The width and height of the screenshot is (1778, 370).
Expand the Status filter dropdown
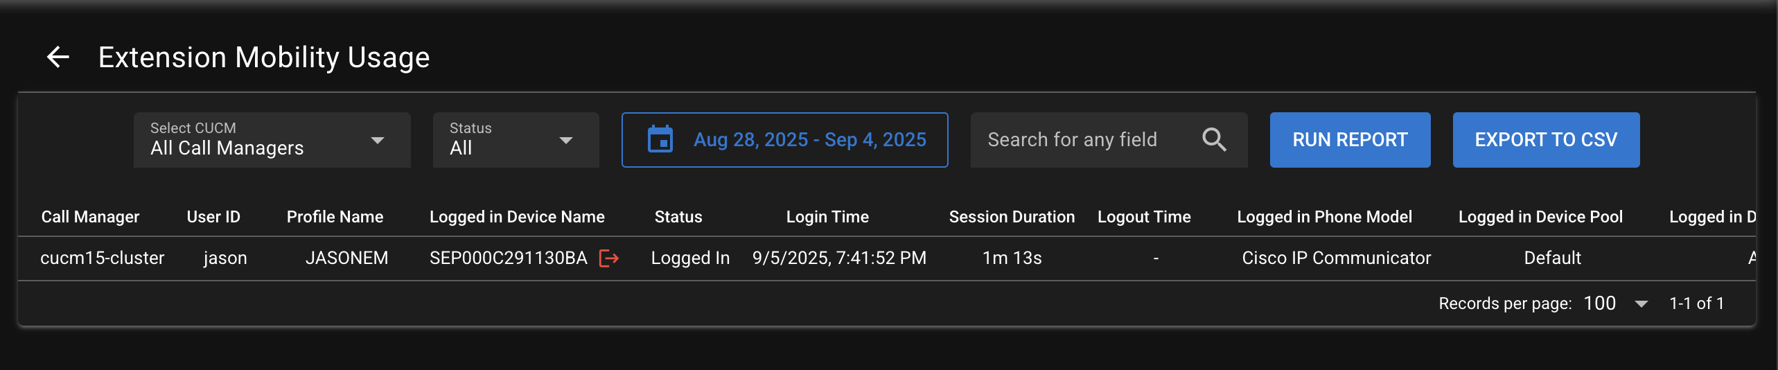click(x=516, y=139)
